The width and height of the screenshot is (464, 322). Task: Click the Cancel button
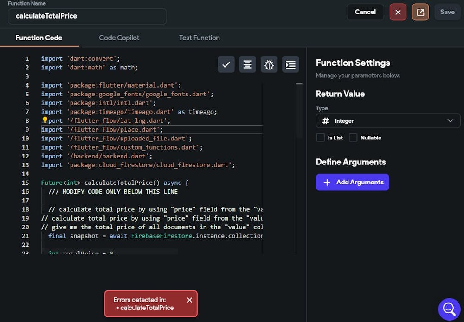click(x=365, y=12)
